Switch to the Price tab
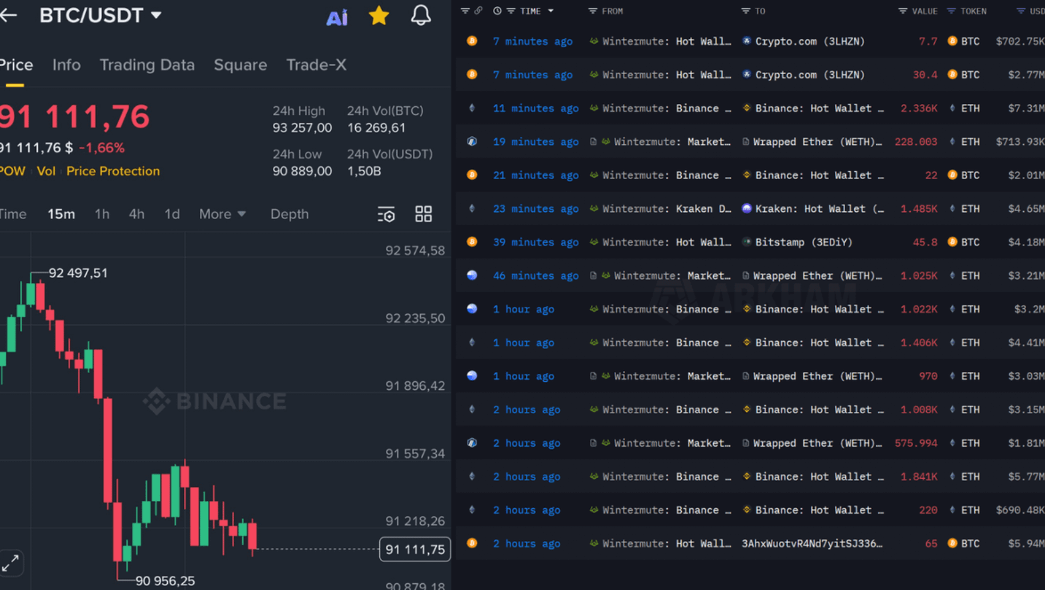Image resolution: width=1045 pixels, height=590 pixels. pyautogui.click(x=15, y=65)
